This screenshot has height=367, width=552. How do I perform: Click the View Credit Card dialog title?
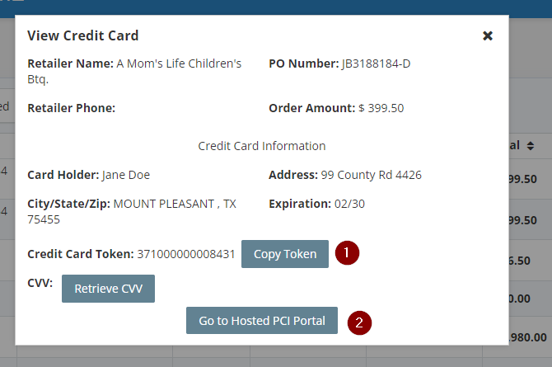[83, 35]
